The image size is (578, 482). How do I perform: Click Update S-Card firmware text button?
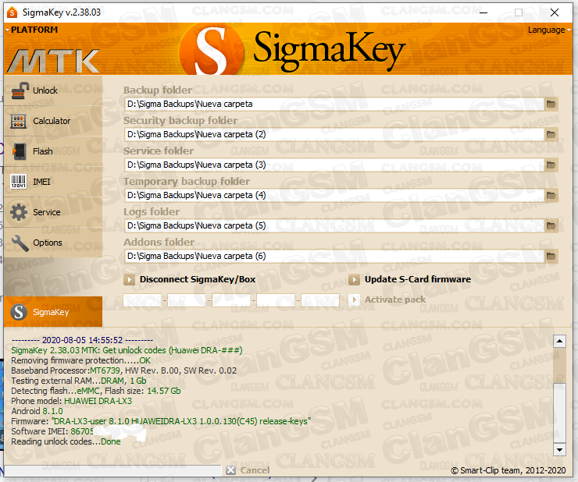(418, 279)
